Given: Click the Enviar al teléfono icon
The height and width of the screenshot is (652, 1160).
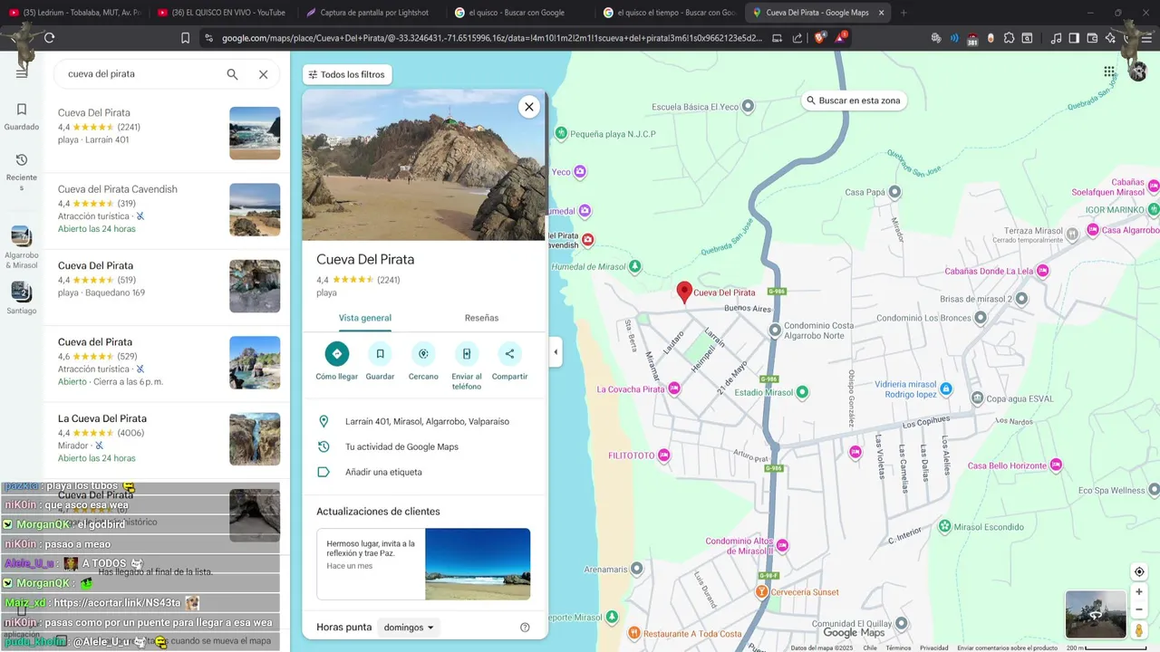Looking at the screenshot, I should click(467, 353).
